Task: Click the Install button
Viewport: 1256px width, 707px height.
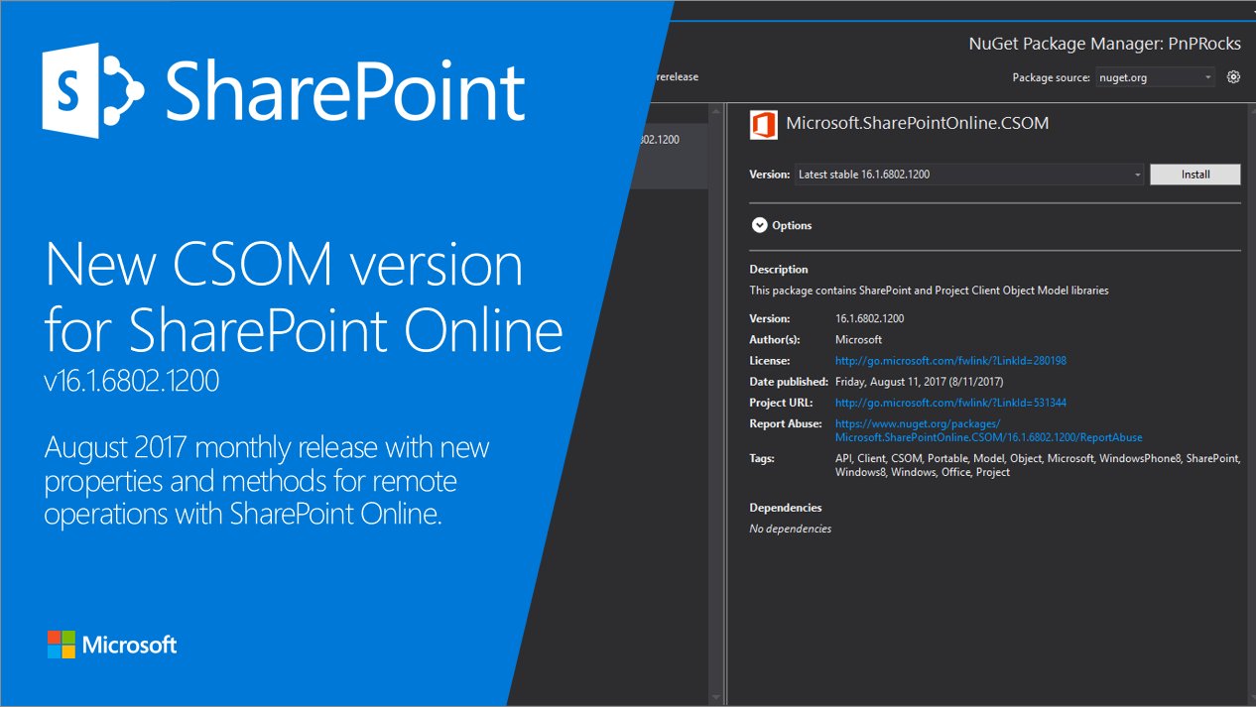Action: tap(1194, 175)
